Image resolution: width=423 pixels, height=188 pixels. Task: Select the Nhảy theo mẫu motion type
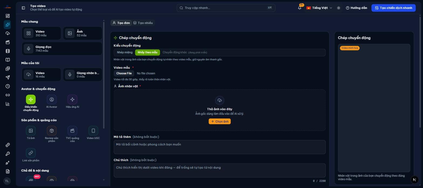tap(147, 52)
